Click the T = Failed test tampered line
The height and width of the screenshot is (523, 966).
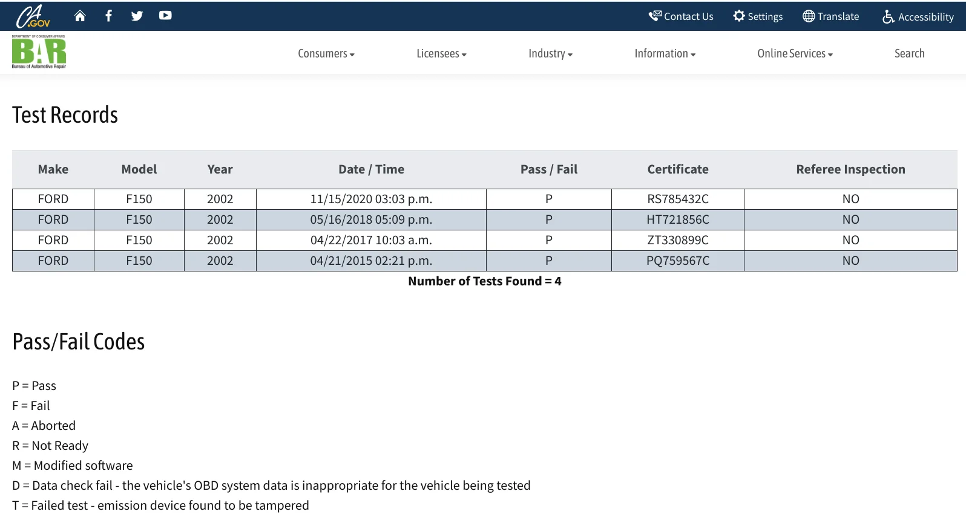(x=160, y=505)
